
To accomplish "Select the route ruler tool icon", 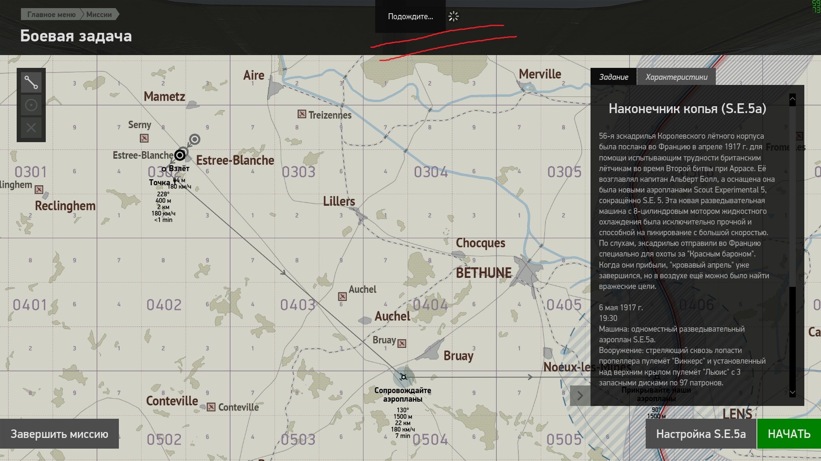I will 31,82.
